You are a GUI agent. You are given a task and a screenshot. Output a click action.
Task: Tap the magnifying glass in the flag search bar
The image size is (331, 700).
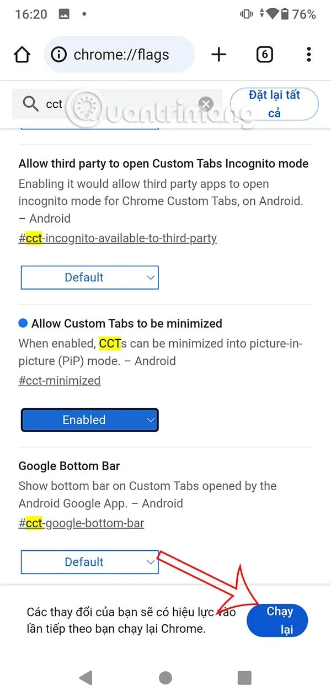pyautogui.click(x=31, y=104)
